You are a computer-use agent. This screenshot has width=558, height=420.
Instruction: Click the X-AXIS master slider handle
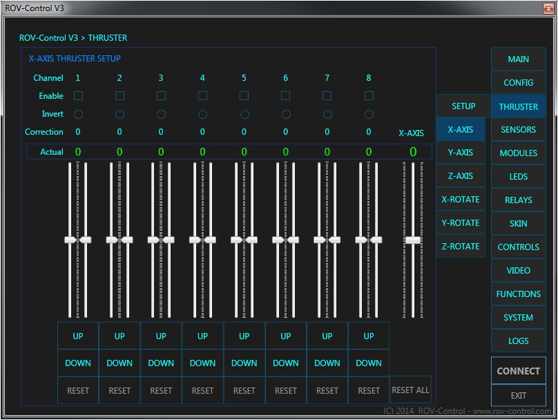coord(413,240)
